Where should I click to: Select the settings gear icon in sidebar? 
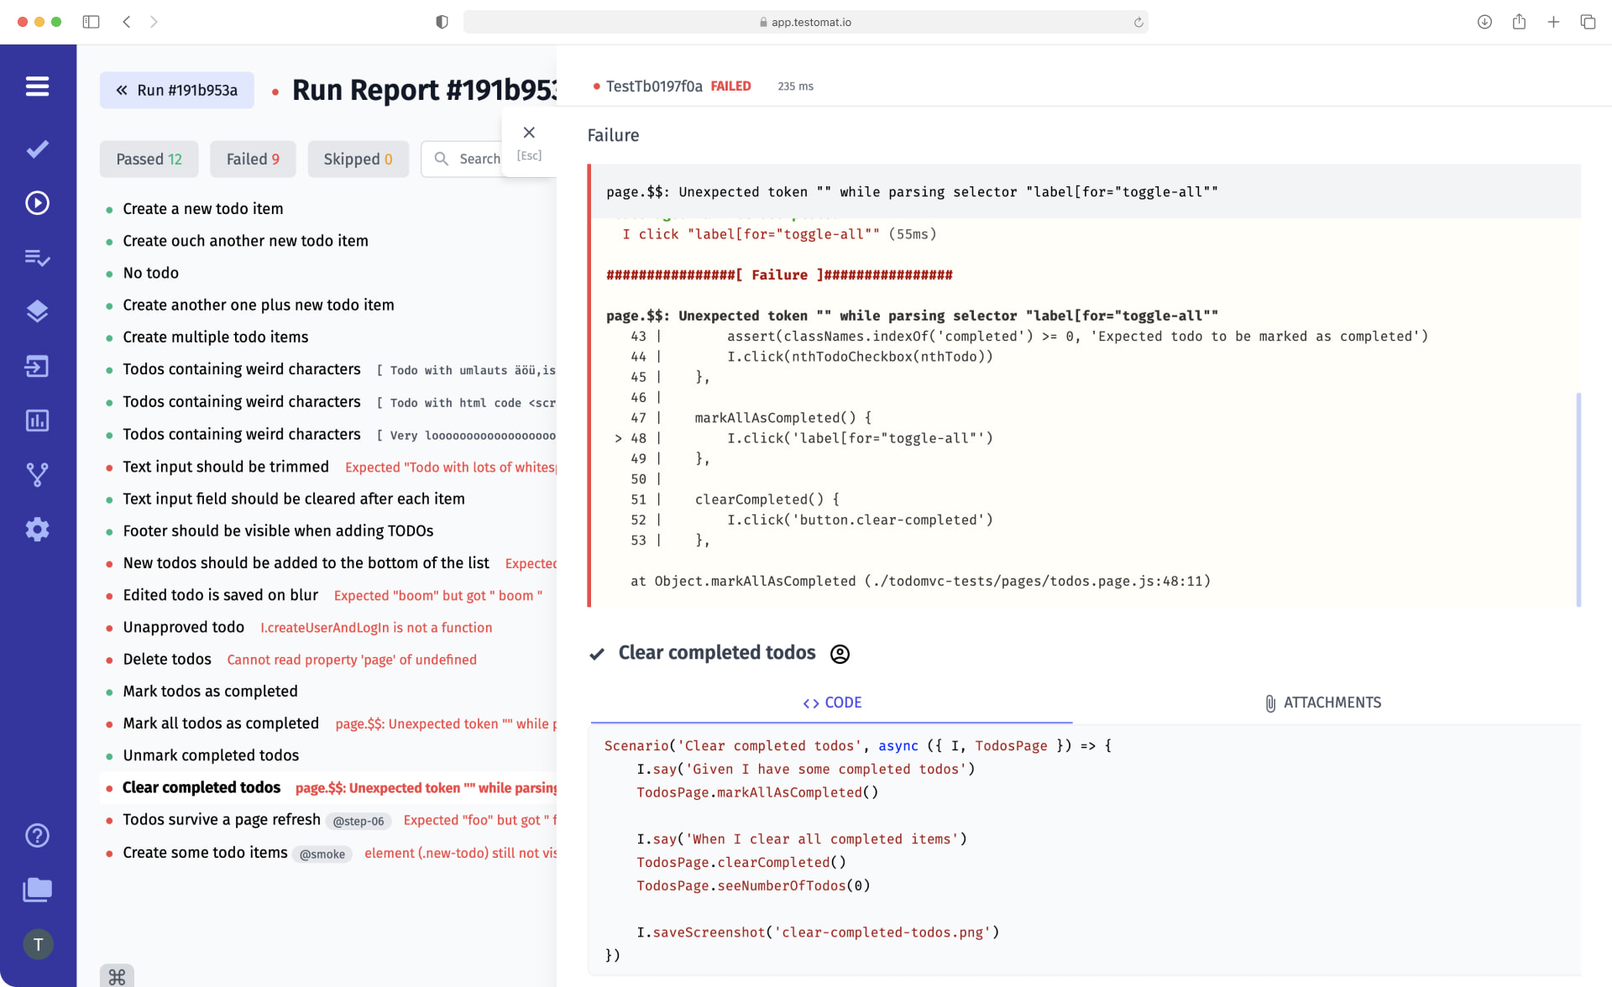click(x=38, y=529)
